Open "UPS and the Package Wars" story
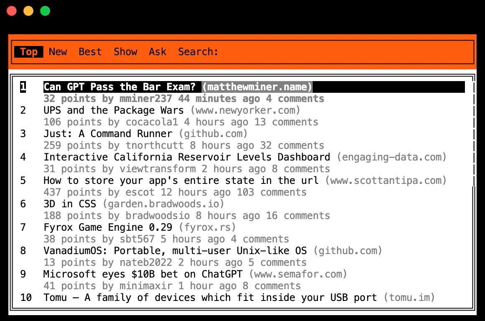This screenshot has width=485, height=321. tap(114, 110)
